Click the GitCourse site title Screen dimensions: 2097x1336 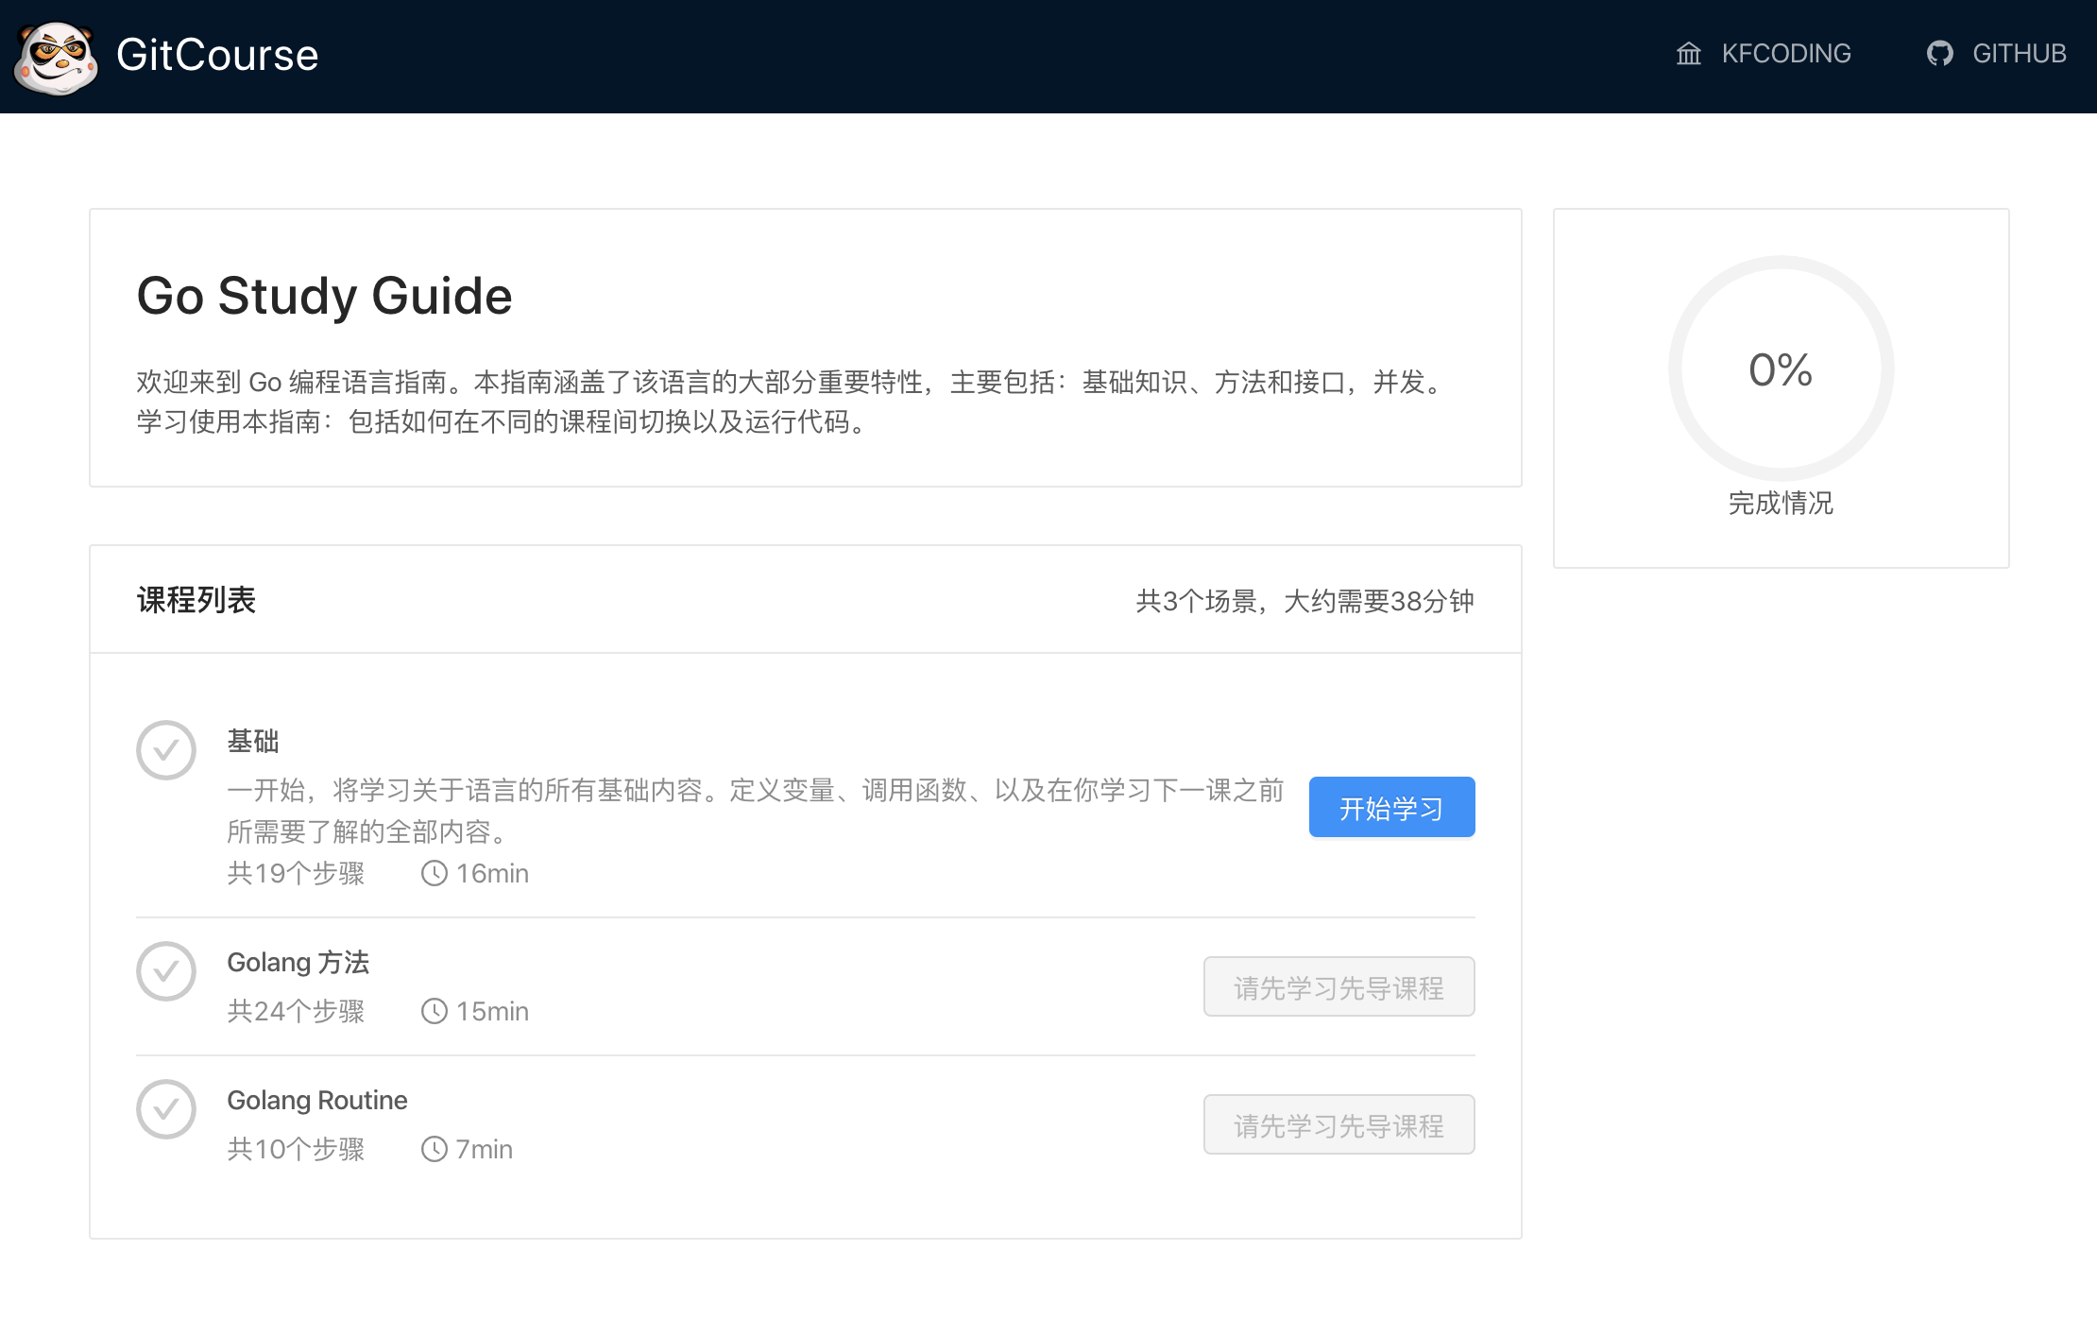(x=217, y=55)
